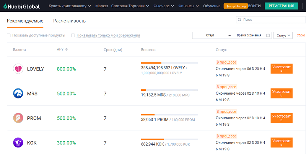
Task: Click the KOK coin icon
Action: click(x=18, y=143)
